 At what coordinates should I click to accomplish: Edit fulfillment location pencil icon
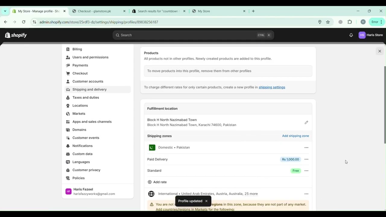[306, 122]
